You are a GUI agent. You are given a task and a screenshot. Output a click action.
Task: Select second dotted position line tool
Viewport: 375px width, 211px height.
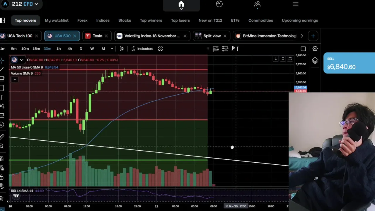225,49
